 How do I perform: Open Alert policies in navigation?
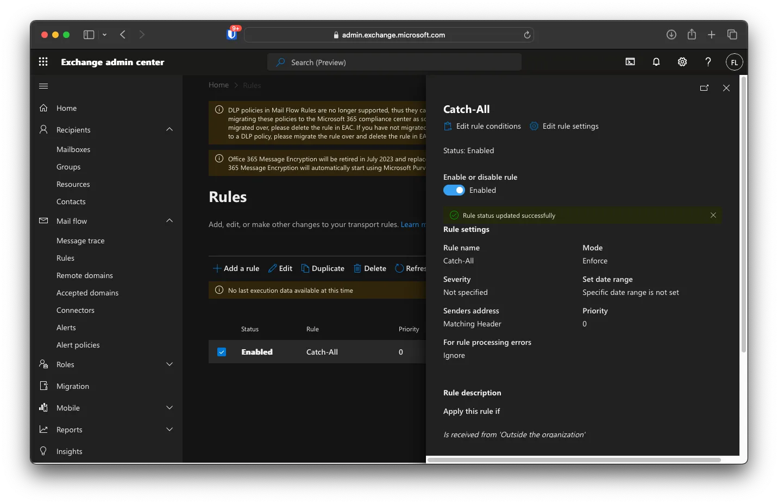tap(78, 345)
